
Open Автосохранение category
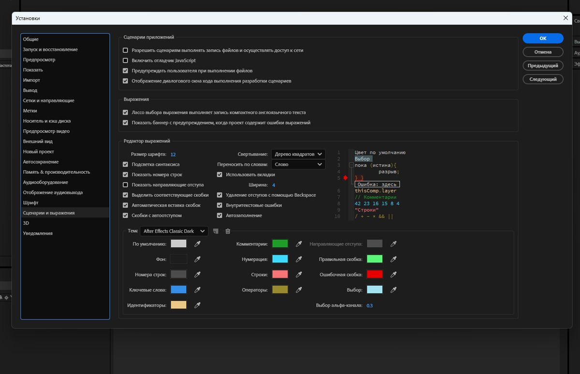click(x=65, y=162)
